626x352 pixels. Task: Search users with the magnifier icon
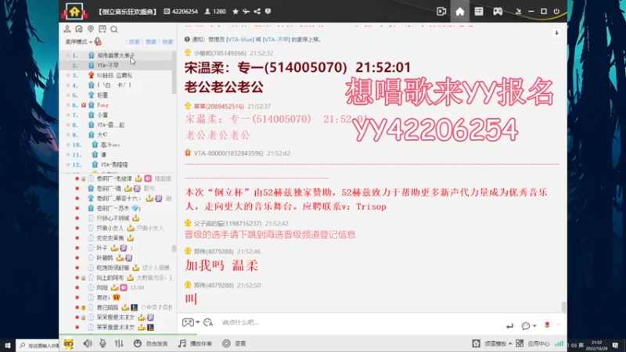[x=114, y=29]
